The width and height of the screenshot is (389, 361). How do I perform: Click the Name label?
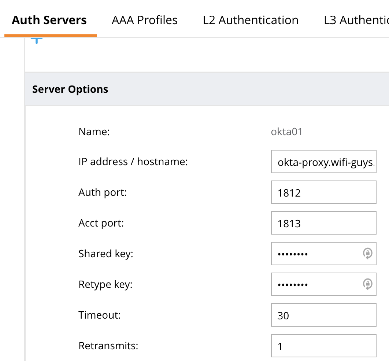pos(94,132)
